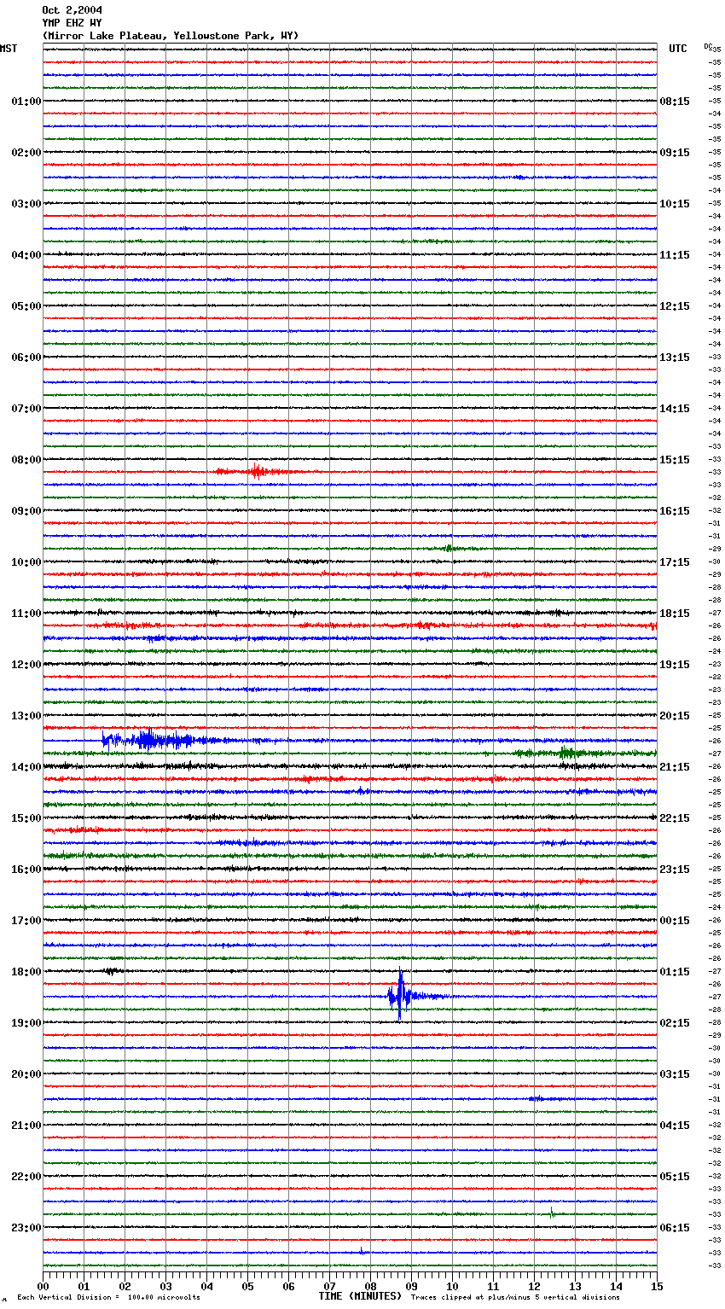Select the 03:00 MST time label

pos(26,204)
